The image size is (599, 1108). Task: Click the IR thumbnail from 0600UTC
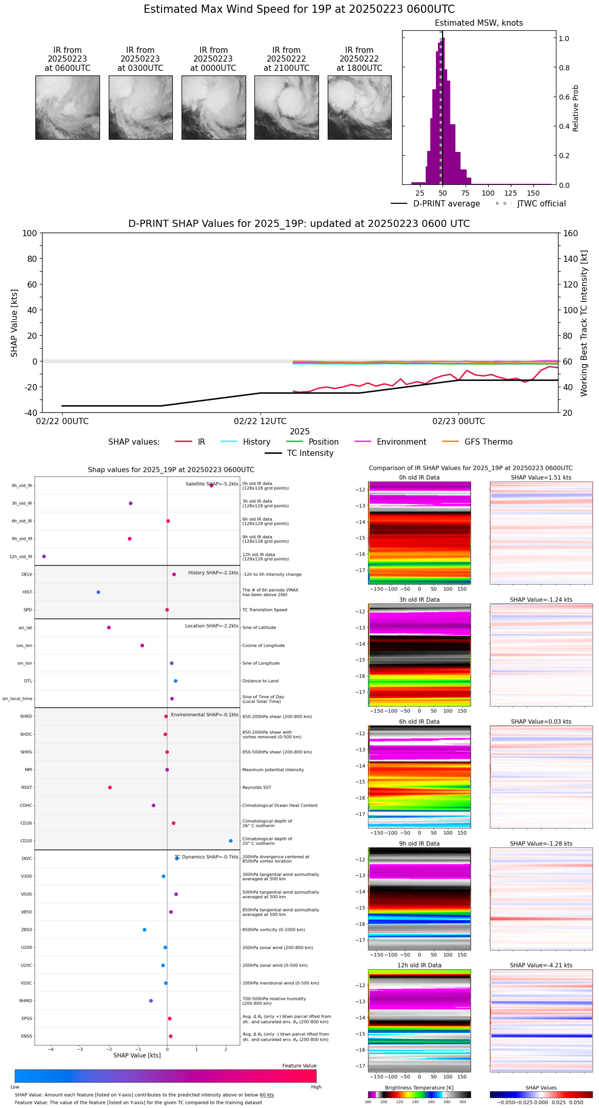68,107
